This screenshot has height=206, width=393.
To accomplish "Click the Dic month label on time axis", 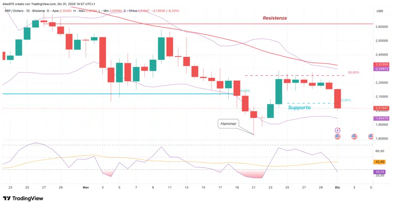I will [337, 188].
